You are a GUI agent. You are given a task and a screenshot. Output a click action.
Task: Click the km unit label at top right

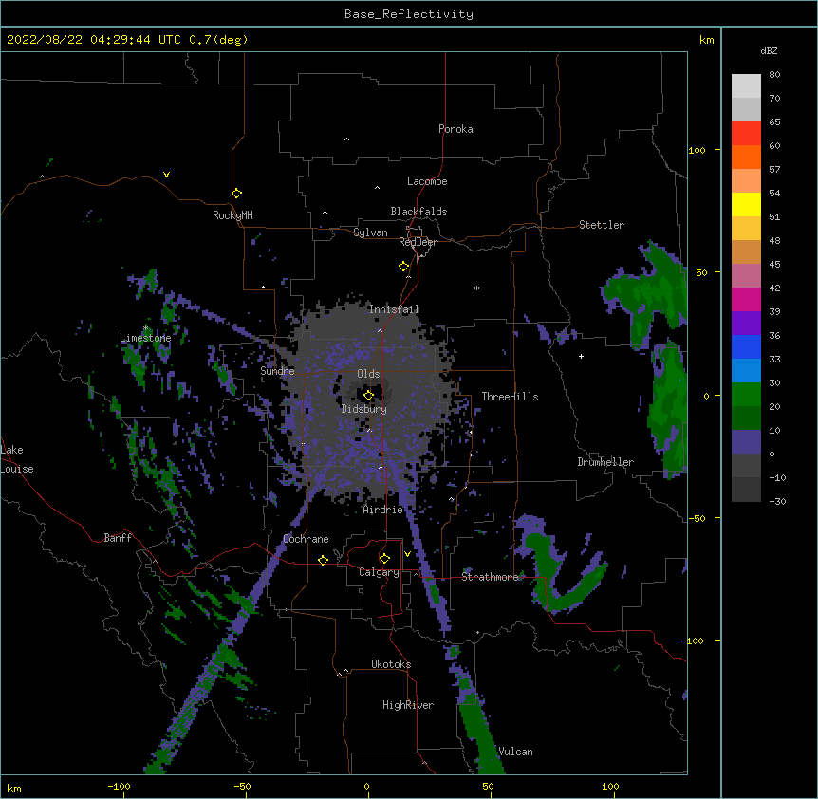[x=707, y=40]
